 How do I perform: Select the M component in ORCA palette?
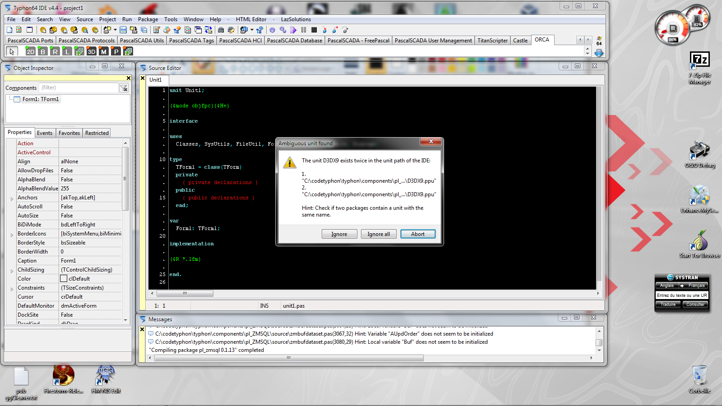pos(103,51)
